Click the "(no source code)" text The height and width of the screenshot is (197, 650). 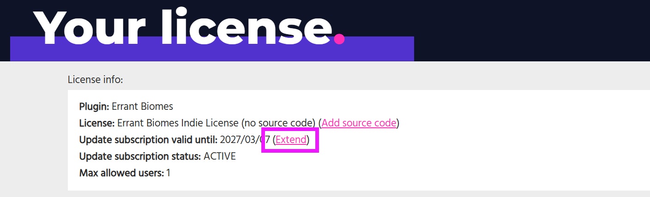point(278,123)
